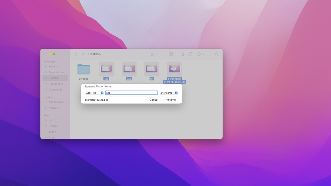
Task: Click the text field containing 'and'
Action: 132,93
